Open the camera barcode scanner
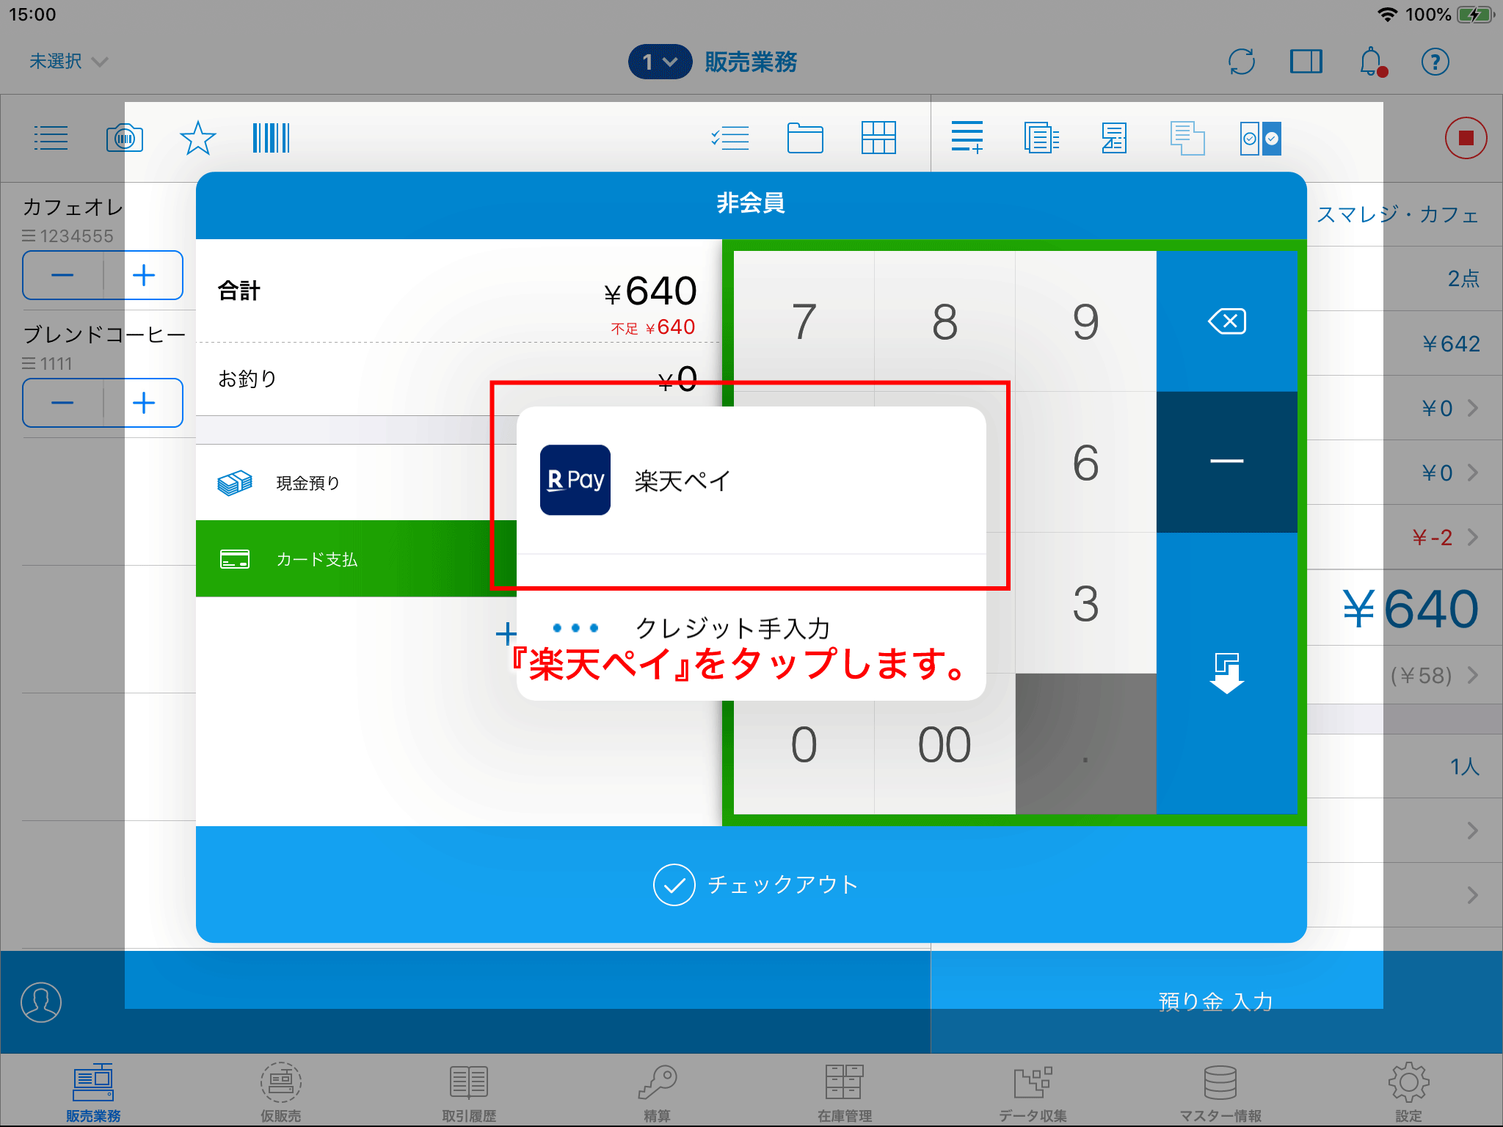The height and width of the screenshot is (1127, 1503). [125, 138]
